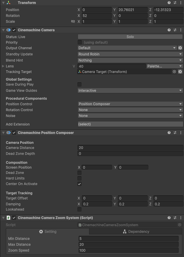Open object picker for Script field
This screenshot has height=257, width=184.
click(180, 225)
